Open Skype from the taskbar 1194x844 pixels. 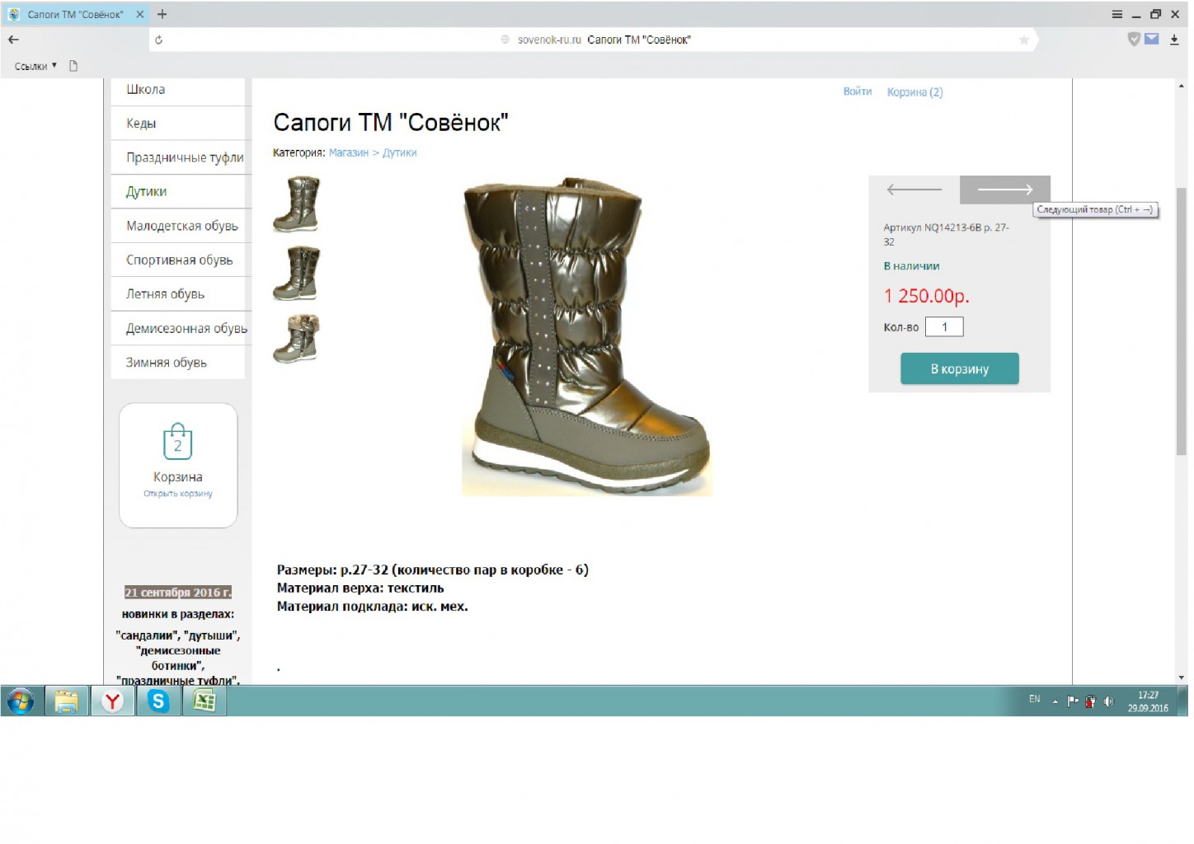point(158,701)
